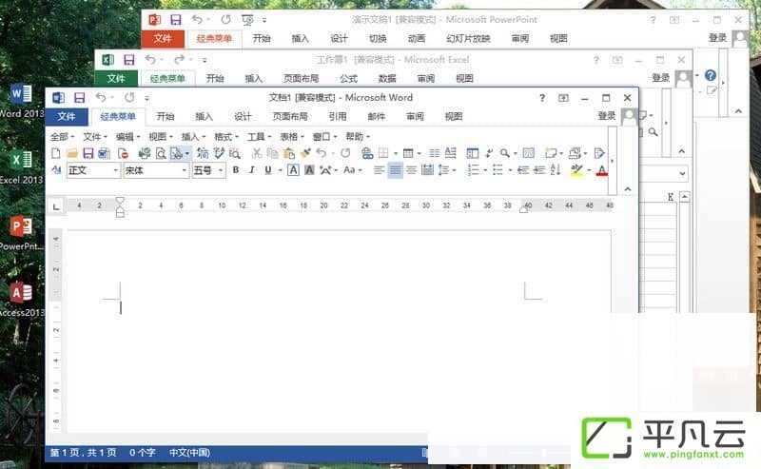Click 登录 in the Excel window

point(660,78)
